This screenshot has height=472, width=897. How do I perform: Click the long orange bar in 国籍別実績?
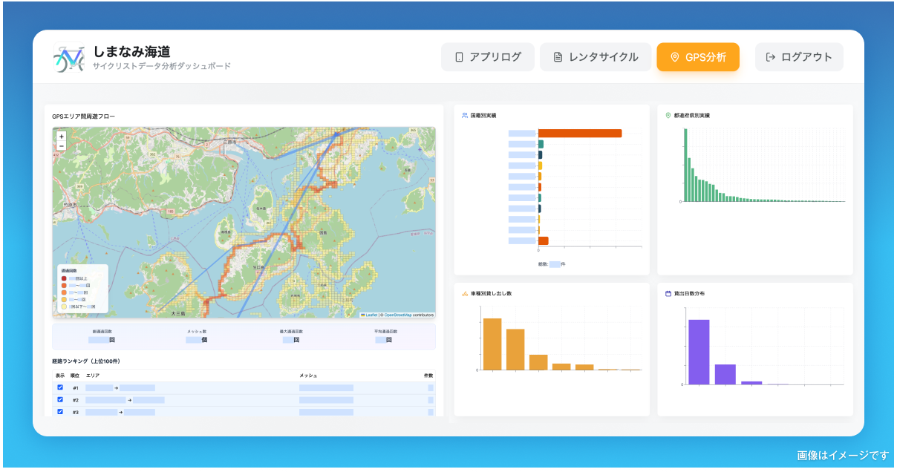coord(580,134)
